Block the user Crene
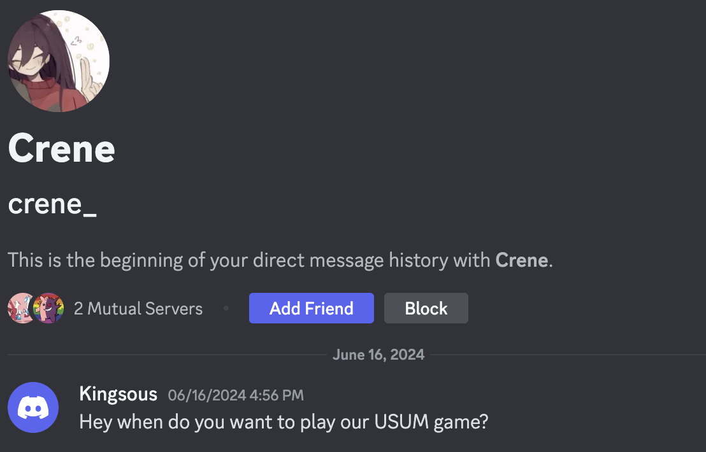The height and width of the screenshot is (452, 706). point(426,308)
